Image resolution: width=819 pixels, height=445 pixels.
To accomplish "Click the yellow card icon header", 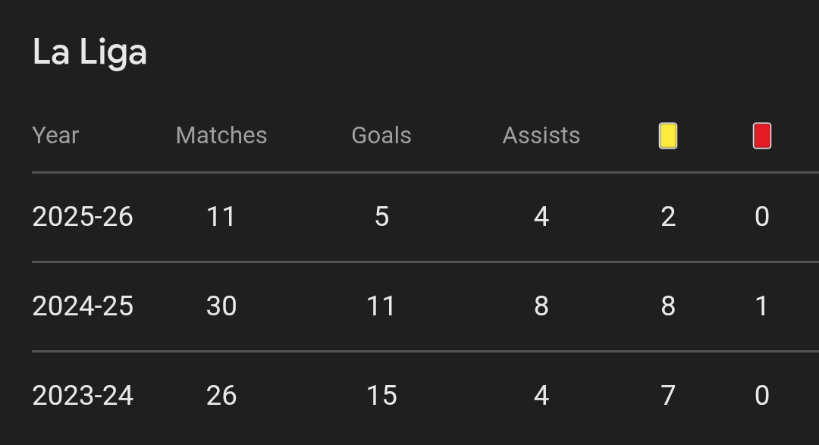I will click(667, 136).
